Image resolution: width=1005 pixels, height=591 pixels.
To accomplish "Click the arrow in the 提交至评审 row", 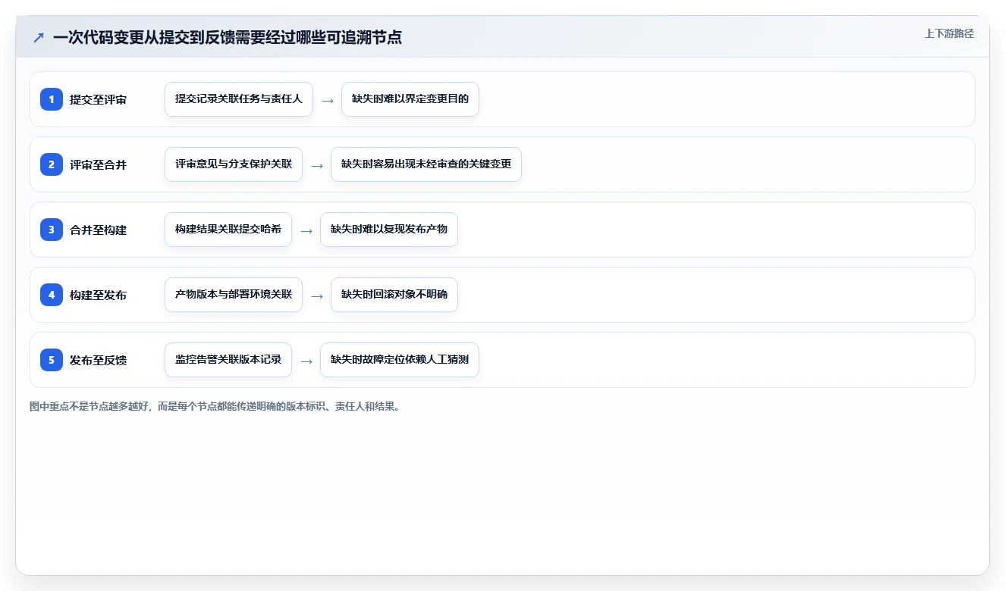I will tap(328, 100).
